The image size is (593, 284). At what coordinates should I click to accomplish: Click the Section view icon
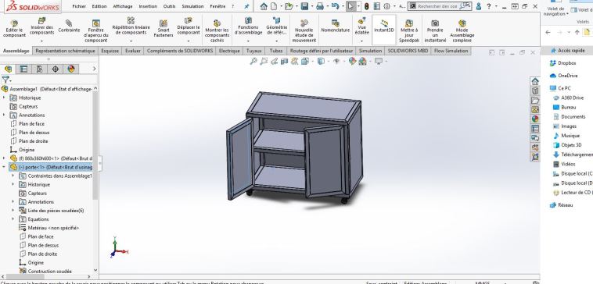click(285, 61)
